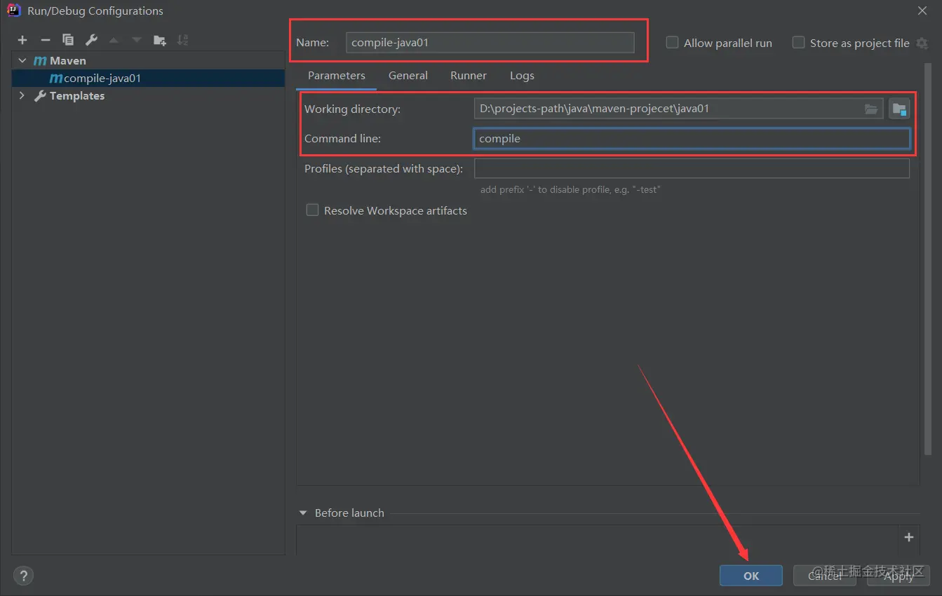Click the Name label
This screenshot has height=596, width=942.
coord(312,42)
